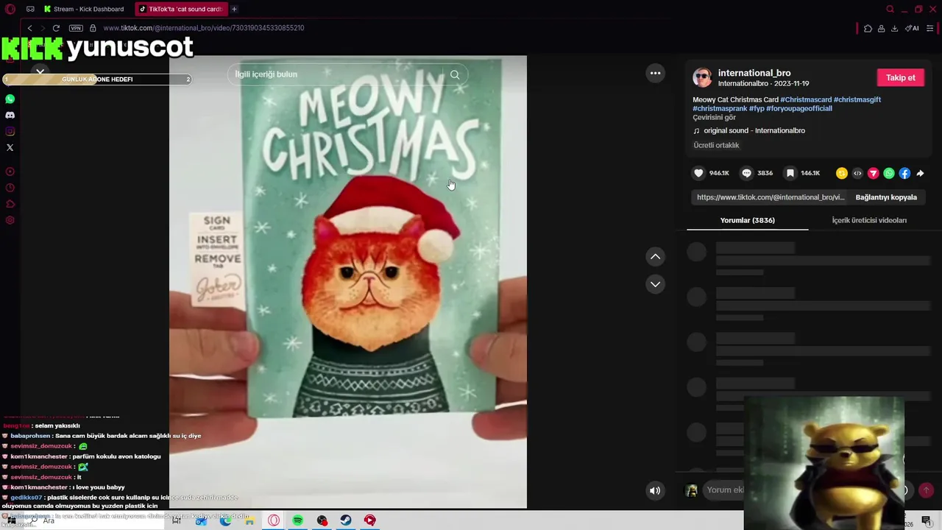Click the 'Yorum ekle' comment input
Image resolution: width=942 pixels, height=530 pixels.
click(x=725, y=490)
